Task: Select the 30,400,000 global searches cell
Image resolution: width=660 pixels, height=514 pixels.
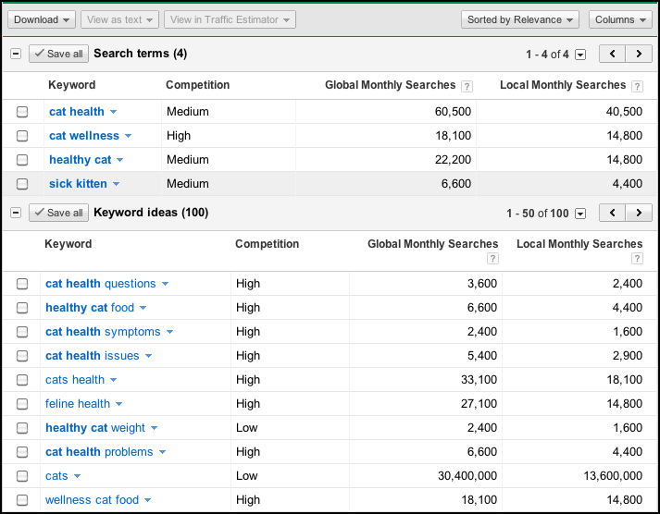Action: [x=467, y=476]
